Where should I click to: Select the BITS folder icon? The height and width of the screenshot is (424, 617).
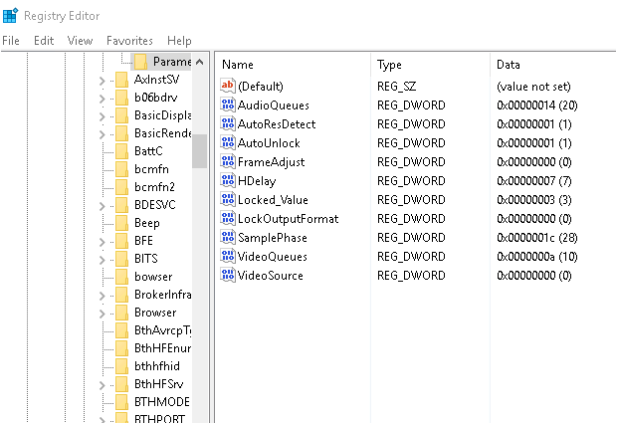[x=120, y=259]
